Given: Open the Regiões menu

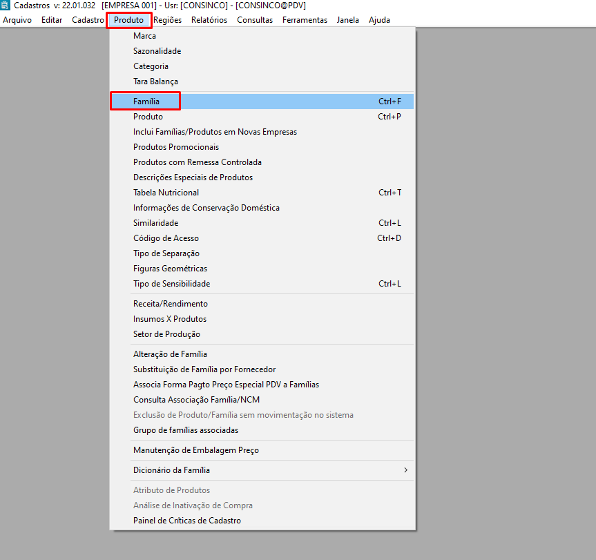Looking at the screenshot, I should coord(168,20).
